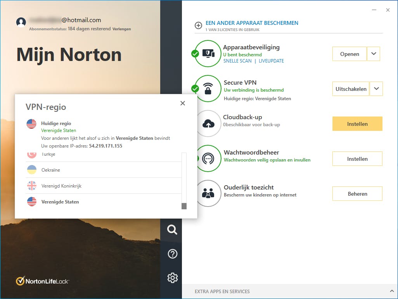Click the NortonLifeLock logo
Image resolution: width=398 pixels, height=299 pixels.
point(42,281)
